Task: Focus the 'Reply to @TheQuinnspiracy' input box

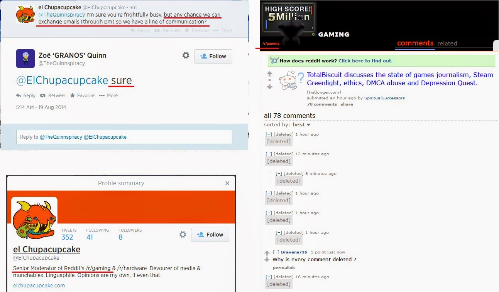Action: 124,137
